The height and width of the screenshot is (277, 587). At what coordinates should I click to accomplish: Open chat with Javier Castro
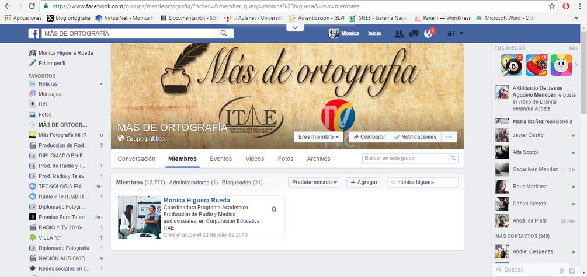point(536,135)
